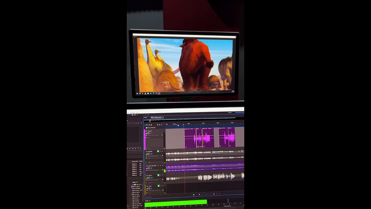Open output Mix dropdown of pink track
This screenshot has width=371, height=209.
(155, 138)
